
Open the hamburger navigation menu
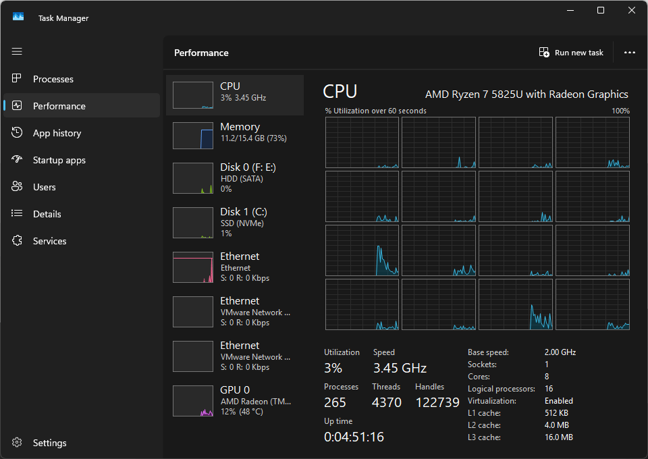pyautogui.click(x=17, y=52)
